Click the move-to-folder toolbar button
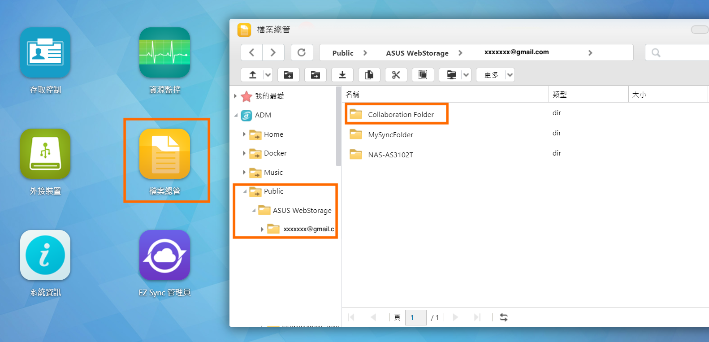The height and width of the screenshot is (342, 709). click(316, 75)
